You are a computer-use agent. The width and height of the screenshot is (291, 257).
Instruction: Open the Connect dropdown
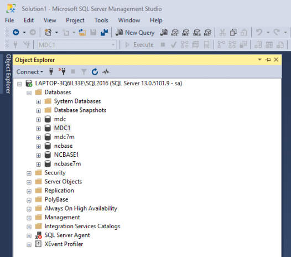[30, 72]
